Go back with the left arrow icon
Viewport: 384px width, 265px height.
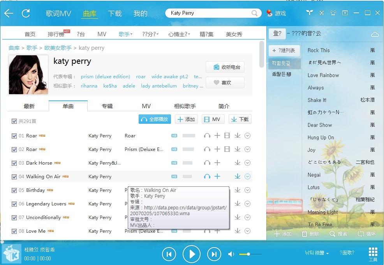coord(9,13)
